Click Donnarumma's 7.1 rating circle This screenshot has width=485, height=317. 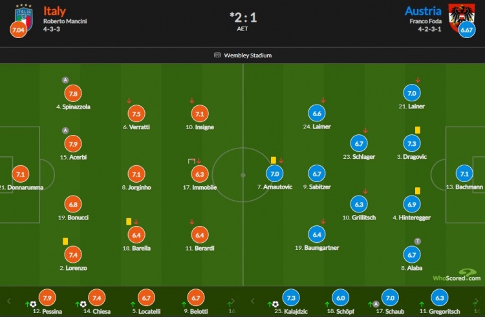[21, 174]
